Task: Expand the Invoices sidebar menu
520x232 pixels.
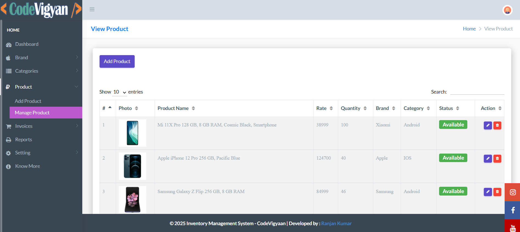Action: 41,126
